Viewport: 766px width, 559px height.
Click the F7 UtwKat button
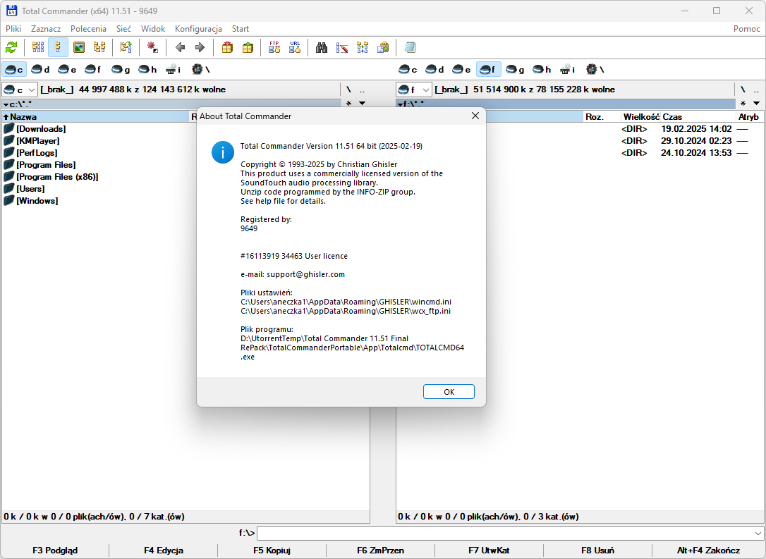pos(489,551)
